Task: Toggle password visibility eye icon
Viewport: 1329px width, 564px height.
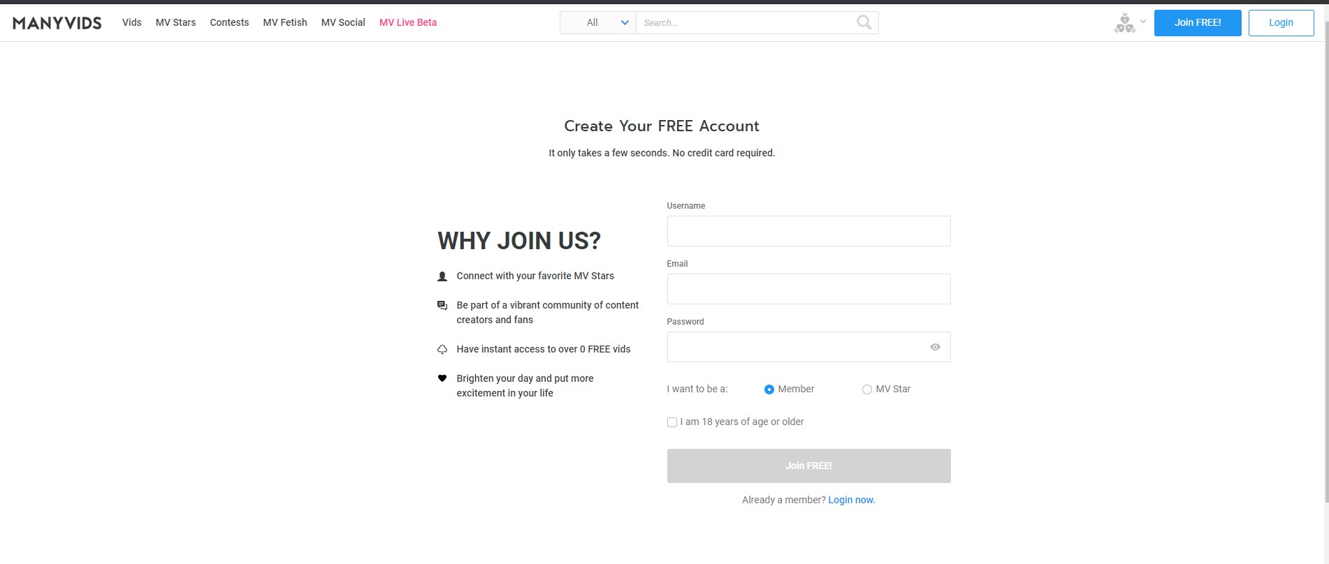Action: coord(935,347)
